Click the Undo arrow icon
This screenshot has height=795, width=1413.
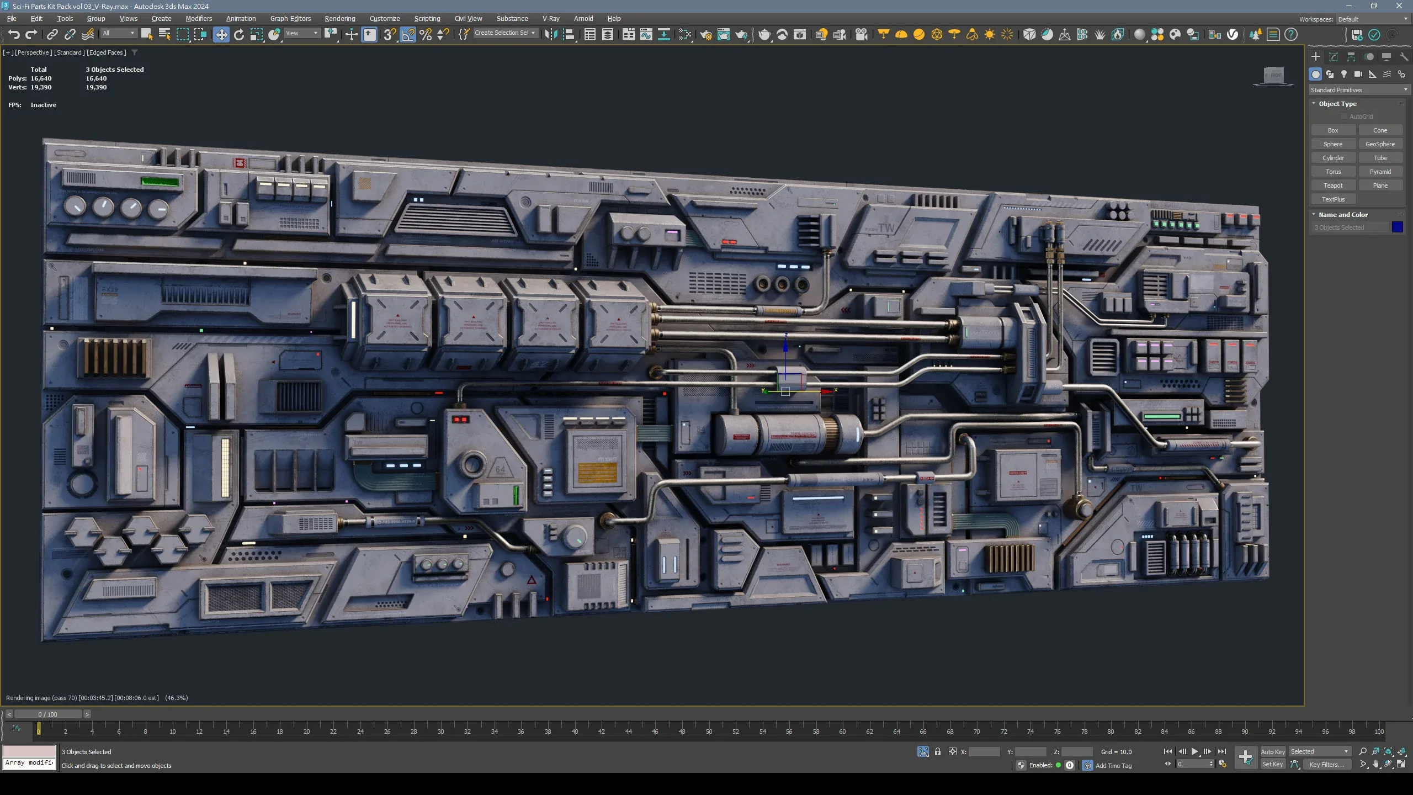point(14,35)
